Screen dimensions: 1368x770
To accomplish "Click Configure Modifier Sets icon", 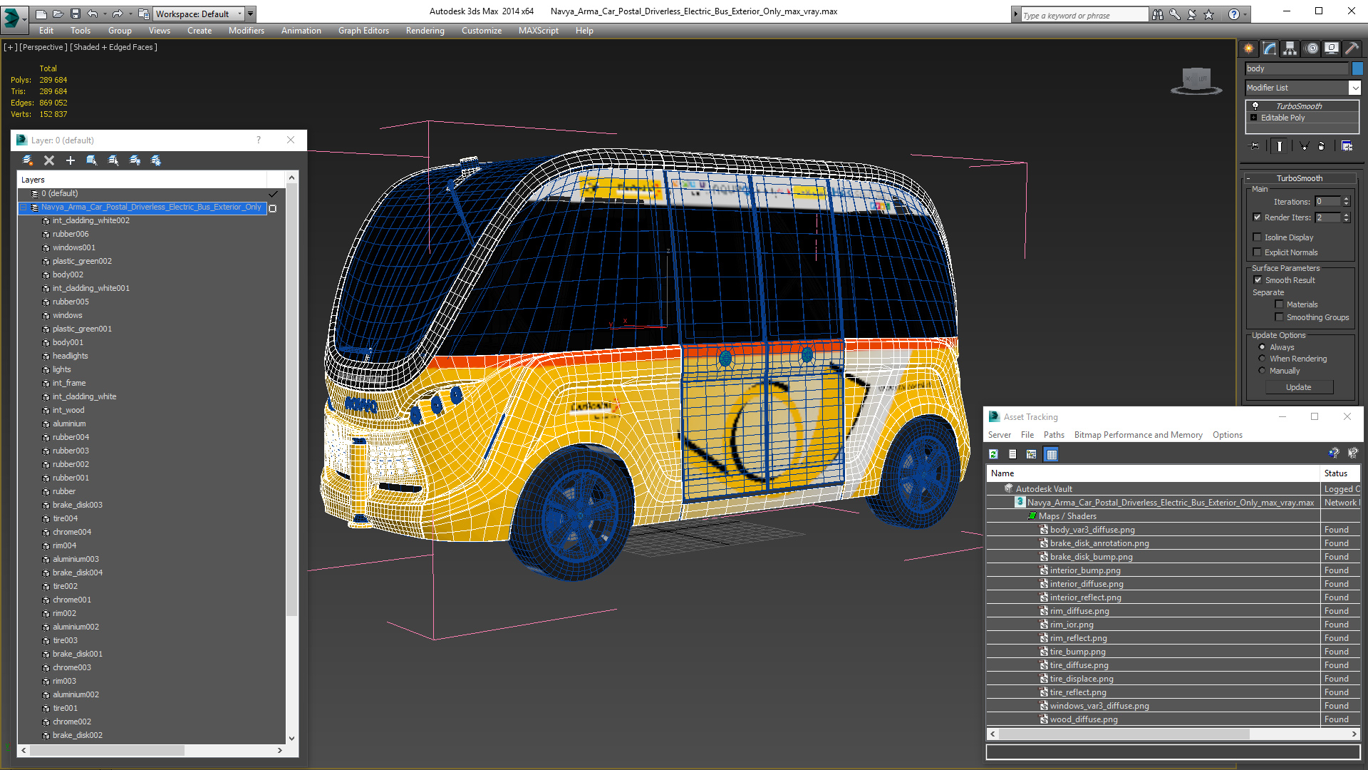I will coord(1347,146).
